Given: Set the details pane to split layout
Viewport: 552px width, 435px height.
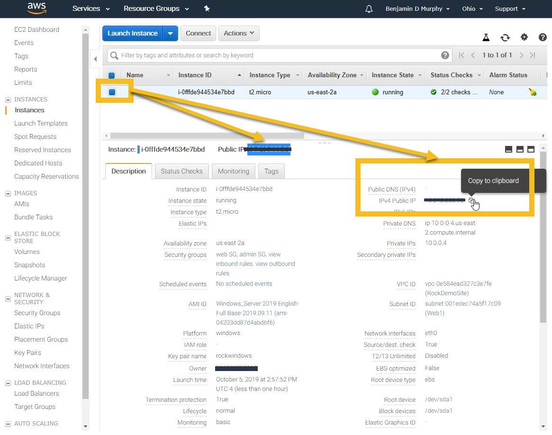Looking at the screenshot, I should 520,150.
